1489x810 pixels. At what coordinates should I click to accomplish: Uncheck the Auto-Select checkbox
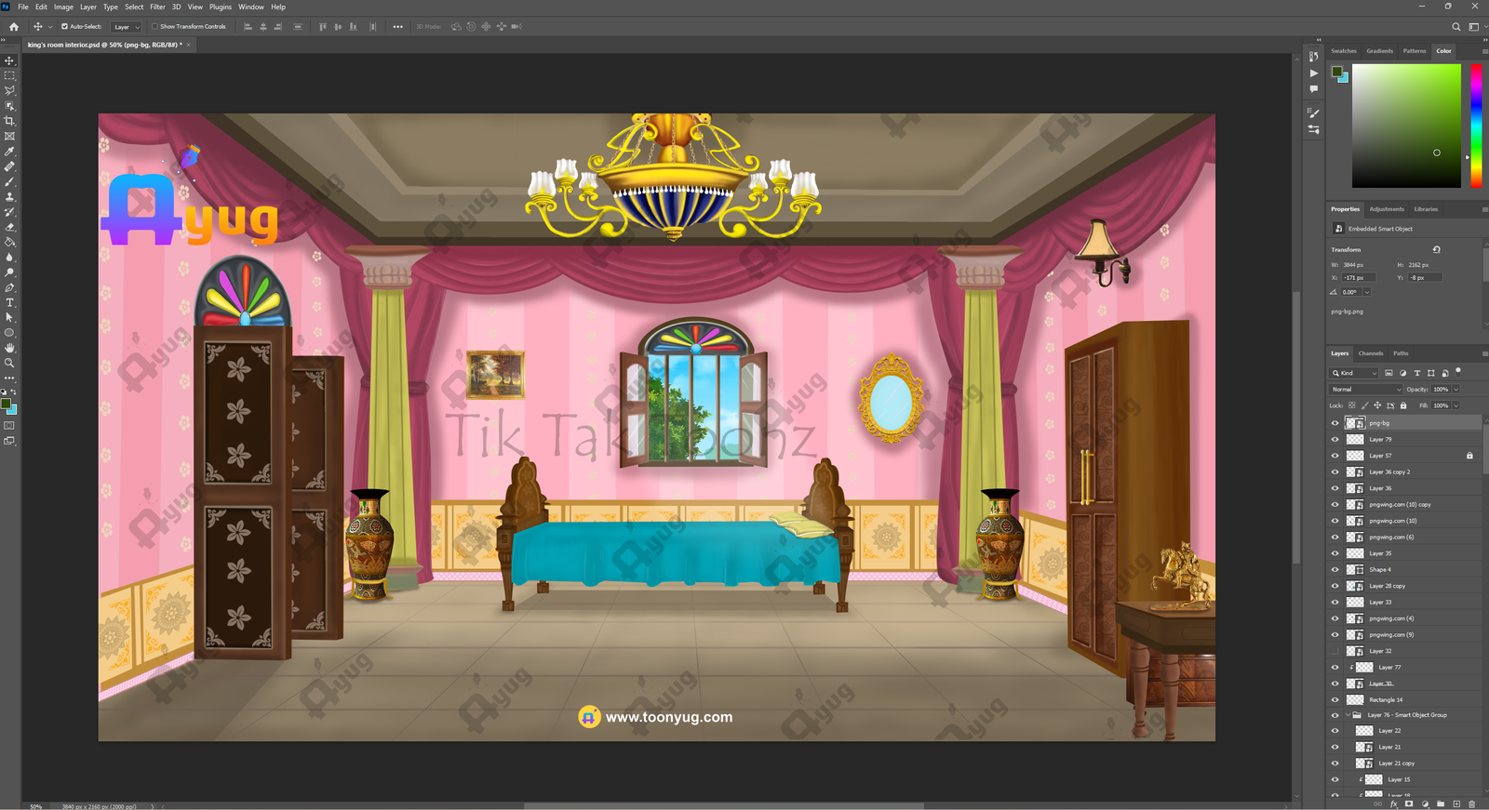point(64,27)
